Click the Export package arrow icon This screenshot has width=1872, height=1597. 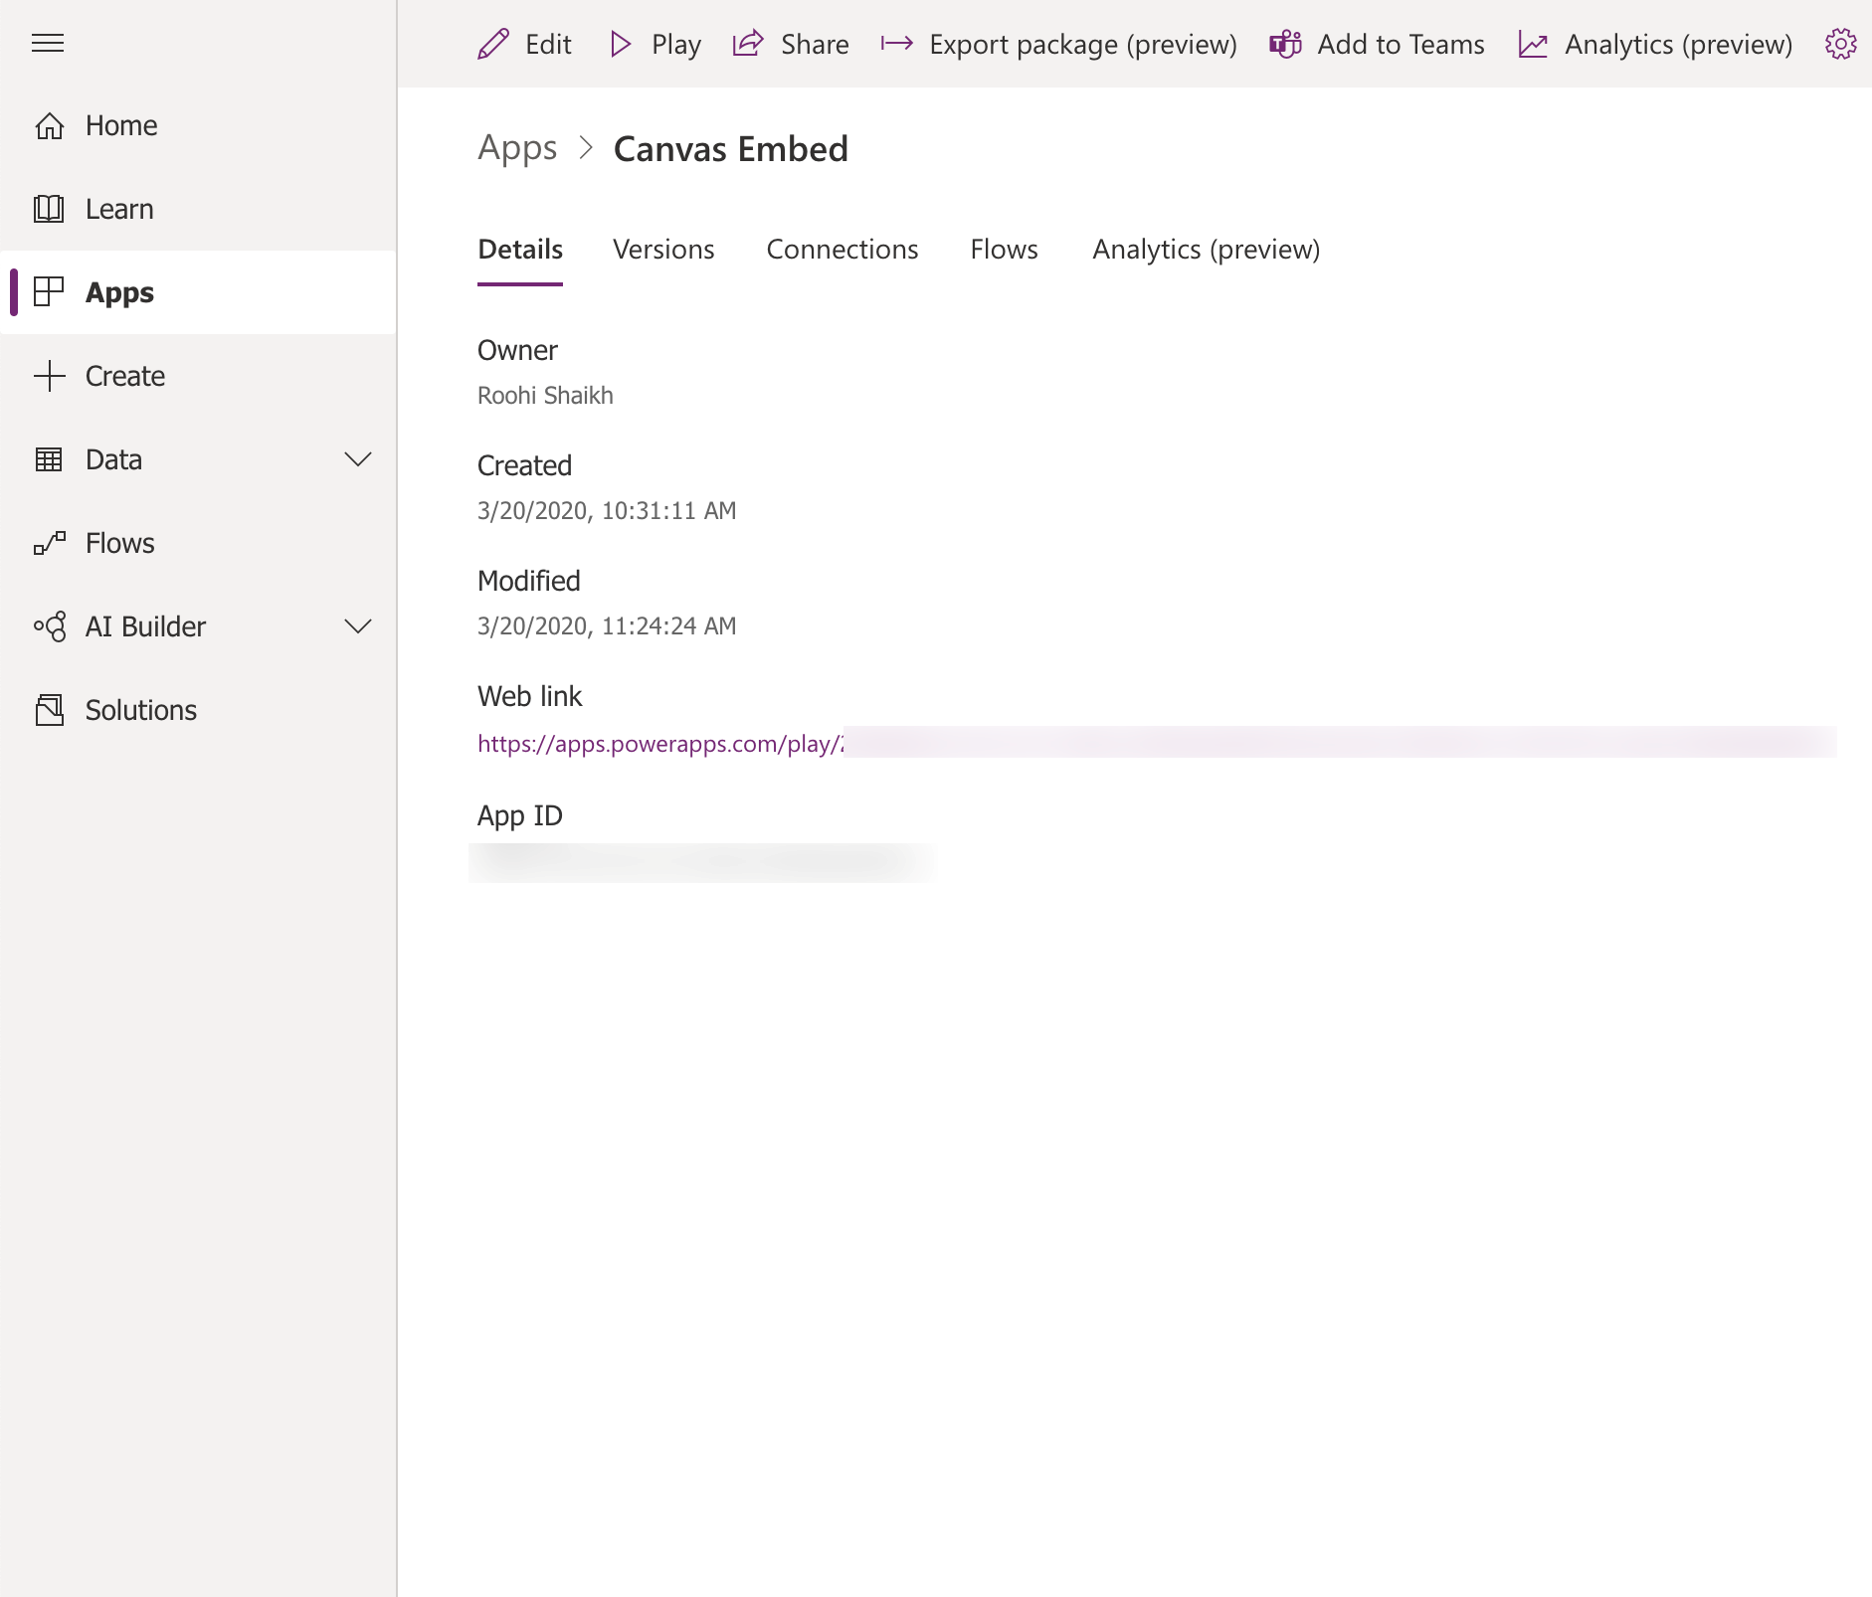(897, 44)
